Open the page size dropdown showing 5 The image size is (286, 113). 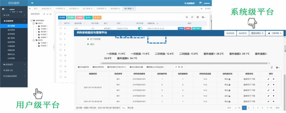click(x=124, y=108)
